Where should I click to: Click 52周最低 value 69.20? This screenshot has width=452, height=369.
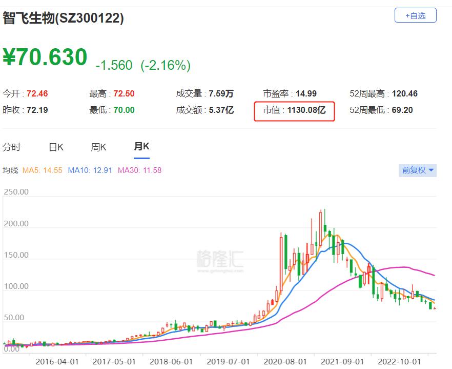pyautogui.click(x=402, y=110)
